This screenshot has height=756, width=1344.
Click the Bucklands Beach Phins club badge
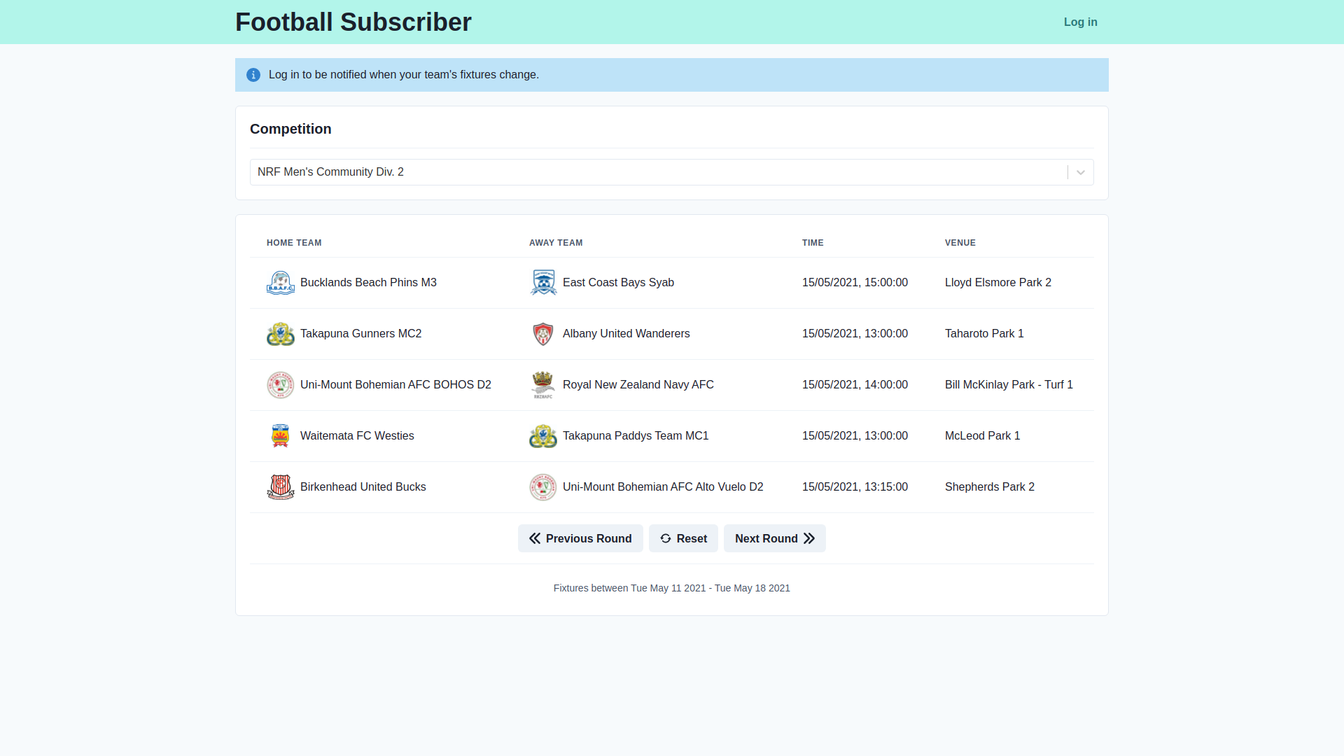coord(281,283)
